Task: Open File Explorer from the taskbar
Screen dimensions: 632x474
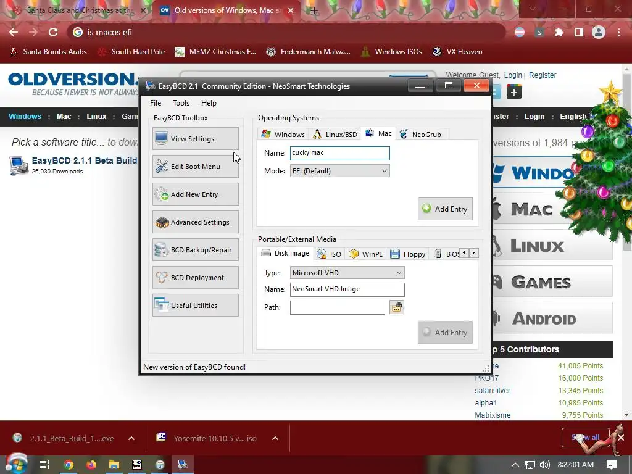Action: click(x=114, y=465)
